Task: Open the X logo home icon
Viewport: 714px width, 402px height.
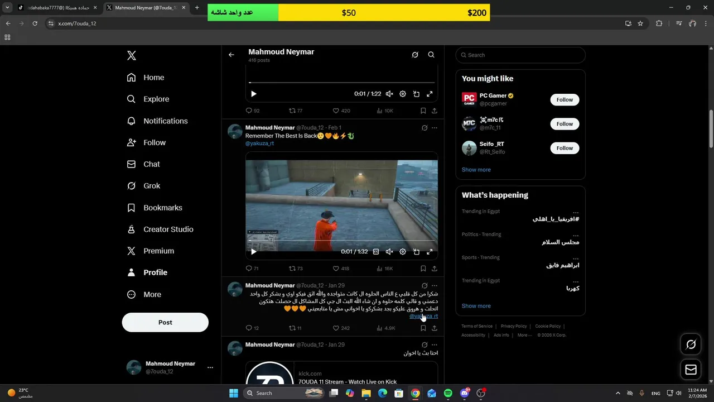Action: 132,55
